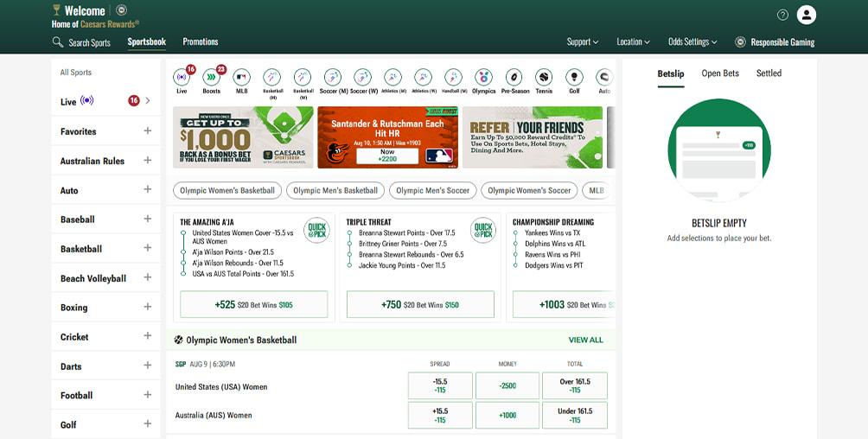
Task: Expand Australian Rules sidebar section
Action: click(x=147, y=160)
